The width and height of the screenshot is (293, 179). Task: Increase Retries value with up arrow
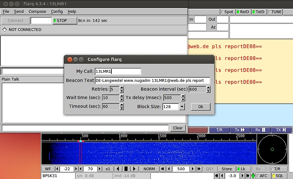(122, 87)
